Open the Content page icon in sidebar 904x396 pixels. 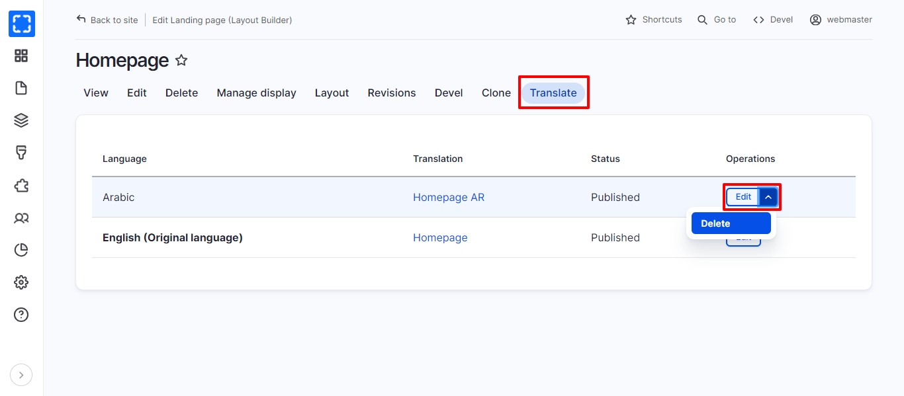click(x=21, y=88)
